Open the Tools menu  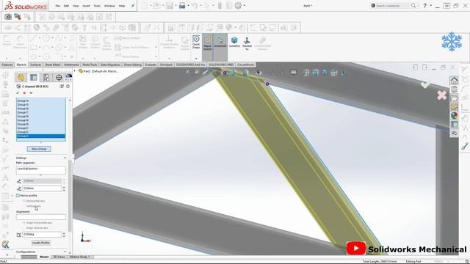97,6
